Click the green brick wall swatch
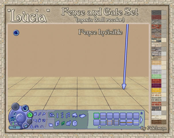This screenshot has height=138, width=174. pyautogui.click(x=156, y=76)
